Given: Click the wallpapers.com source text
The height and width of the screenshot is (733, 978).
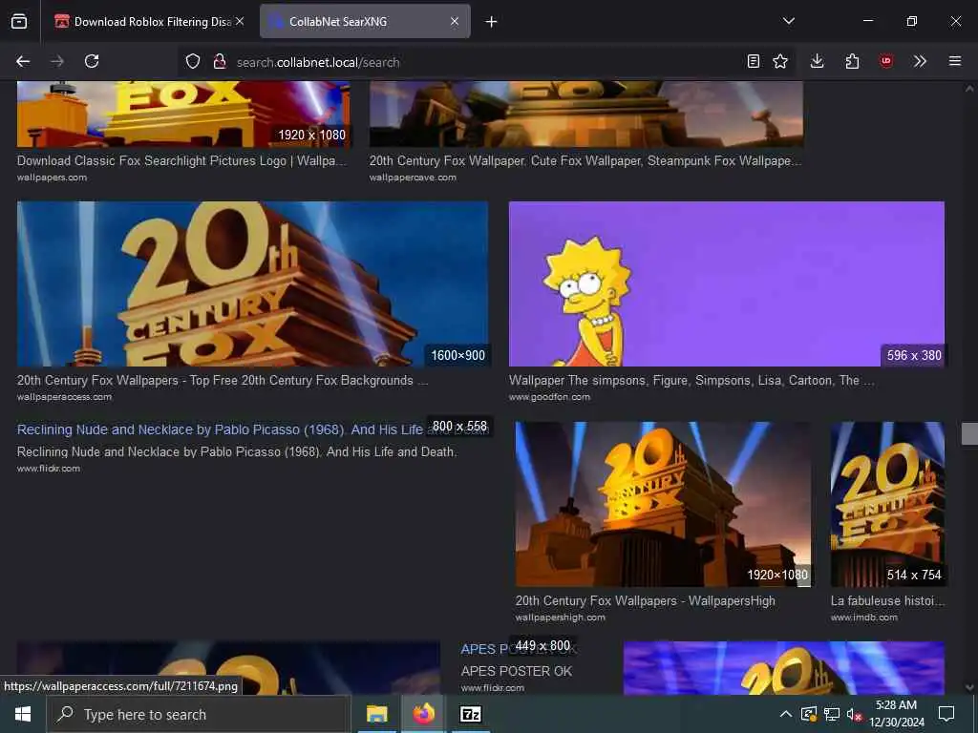Looking at the screenshot, I should (x=52, y=178).
